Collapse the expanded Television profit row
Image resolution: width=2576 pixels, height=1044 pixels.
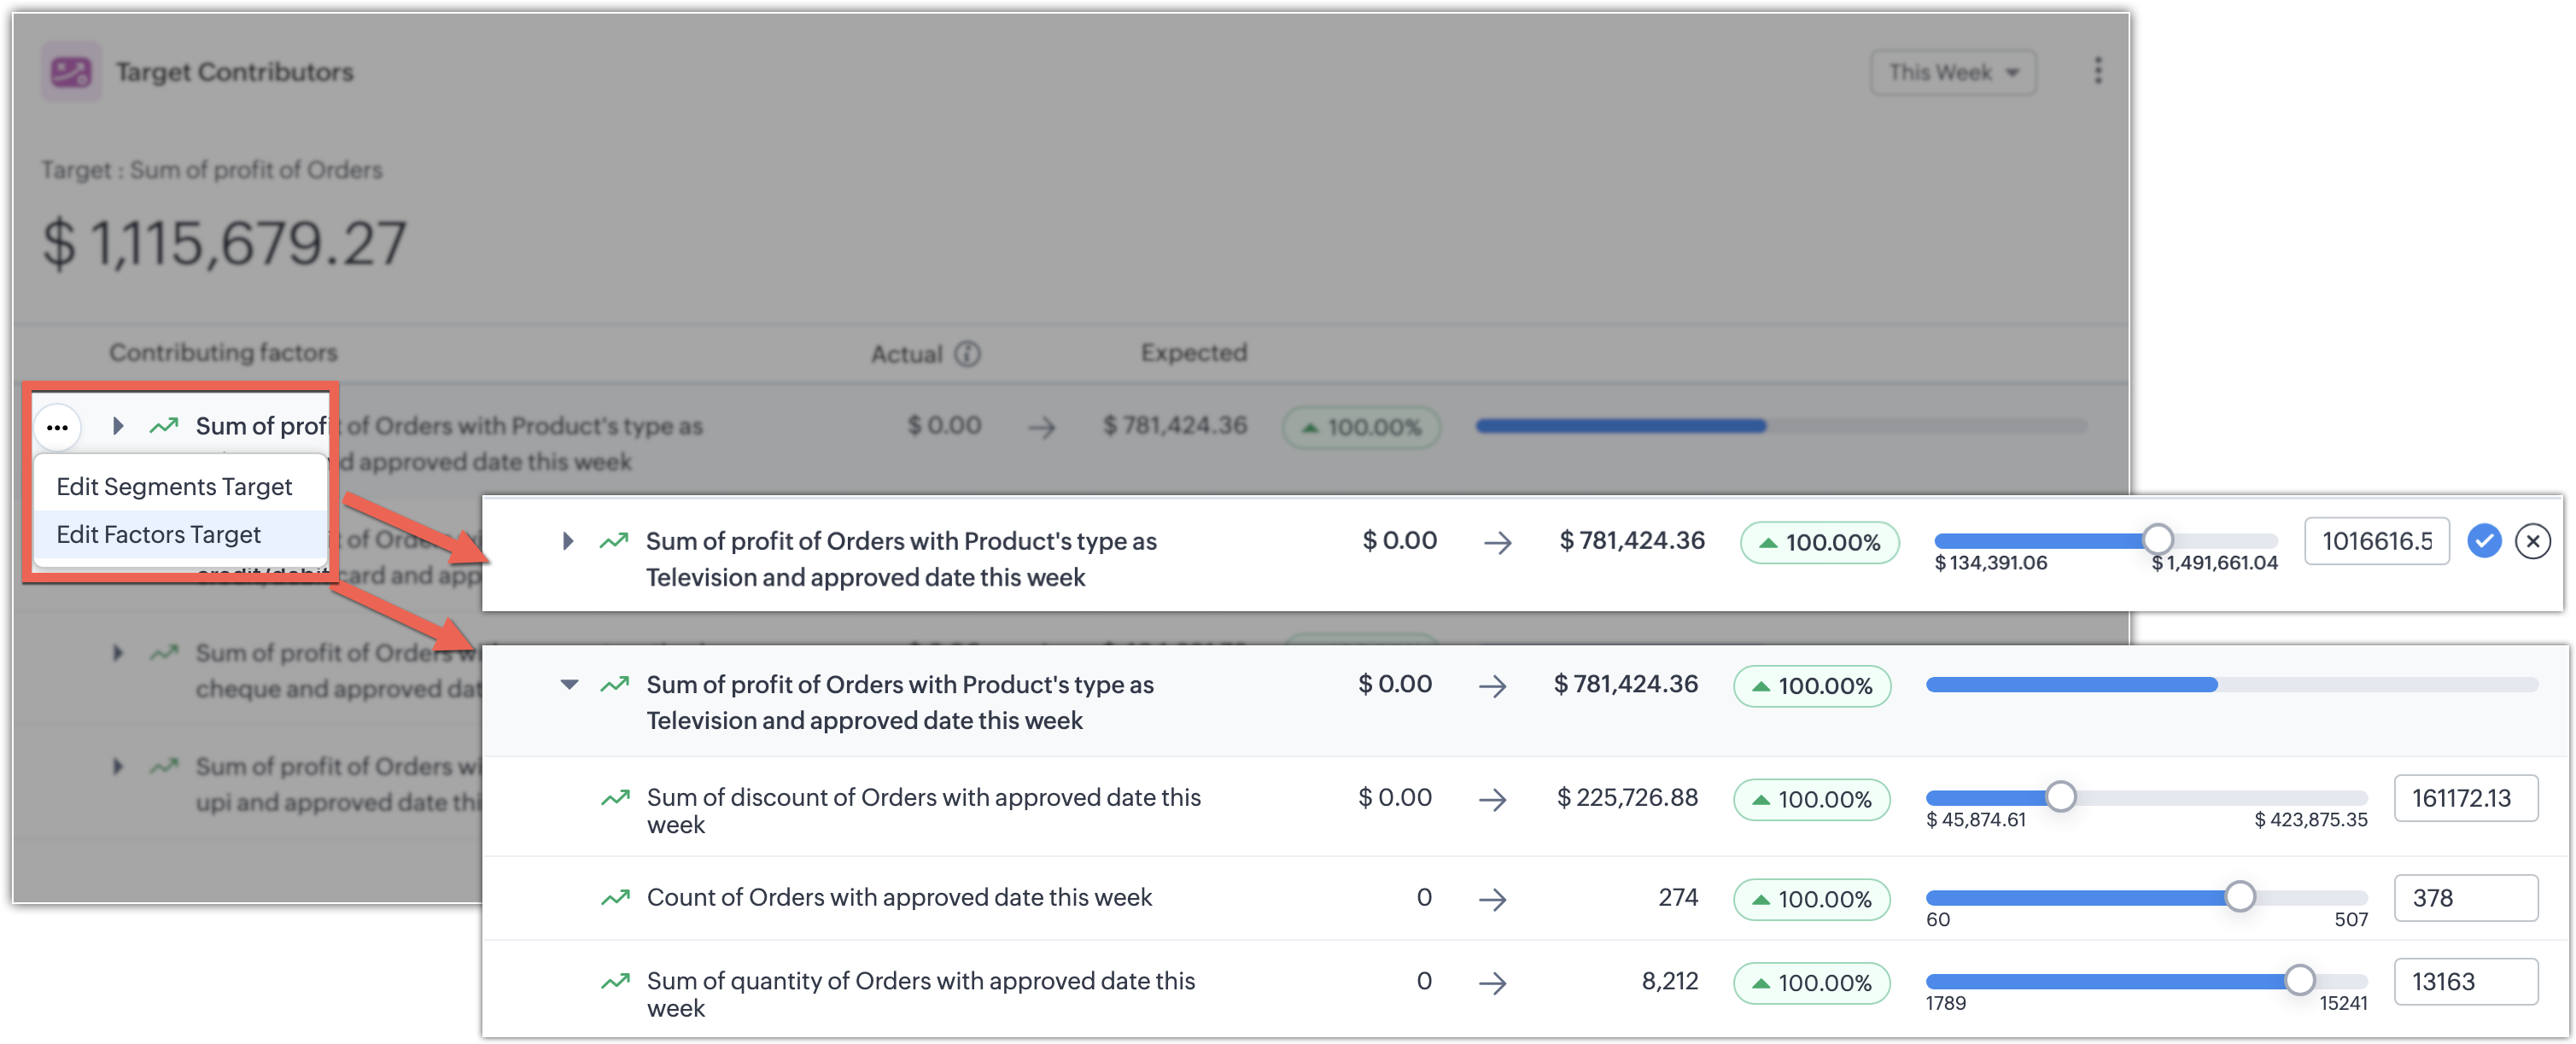coord(569,685)
